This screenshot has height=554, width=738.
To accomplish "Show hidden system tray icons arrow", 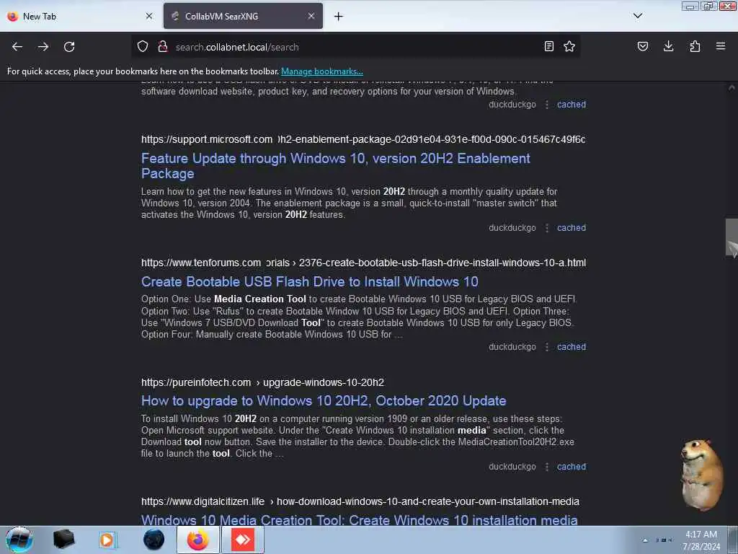I will click(645, 540).
